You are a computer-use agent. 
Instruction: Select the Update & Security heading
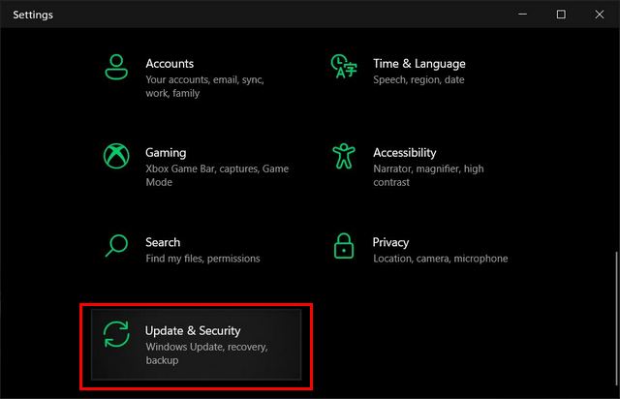coord(193,331)
